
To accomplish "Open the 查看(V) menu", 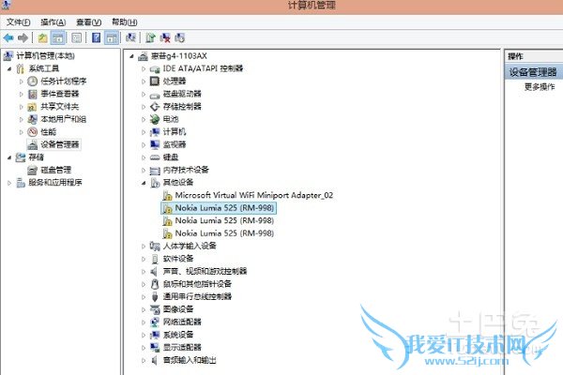I will point(89,22).
